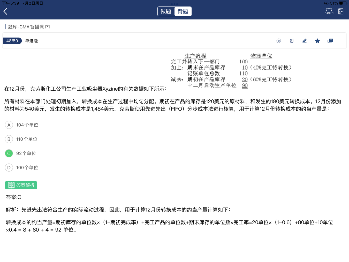Tap the pencil edit icon
The image size is (349, 262).
click(304, 41)
